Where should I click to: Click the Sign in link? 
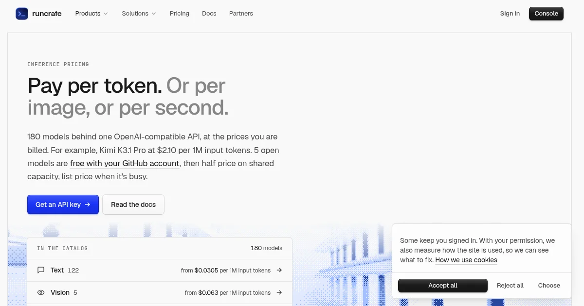point(510,14)
